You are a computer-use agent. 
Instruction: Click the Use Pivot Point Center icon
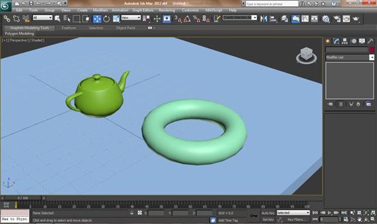click(146, 19)
